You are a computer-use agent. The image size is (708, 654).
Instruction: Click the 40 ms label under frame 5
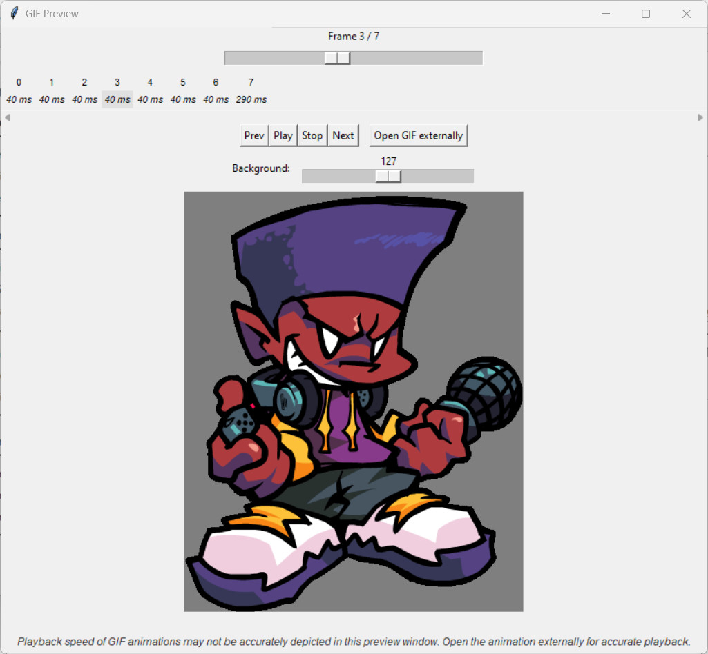183,99
